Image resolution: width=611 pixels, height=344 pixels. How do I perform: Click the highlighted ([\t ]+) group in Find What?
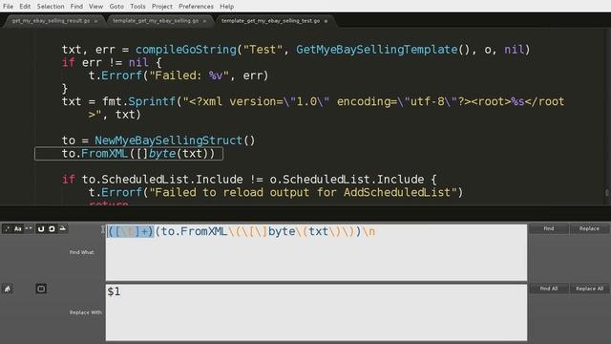click(131, 231)
